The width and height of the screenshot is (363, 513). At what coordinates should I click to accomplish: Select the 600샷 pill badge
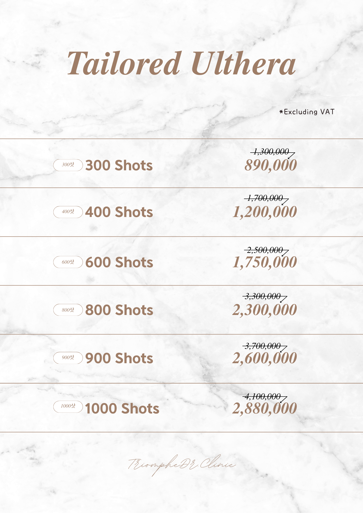[68, 262]
